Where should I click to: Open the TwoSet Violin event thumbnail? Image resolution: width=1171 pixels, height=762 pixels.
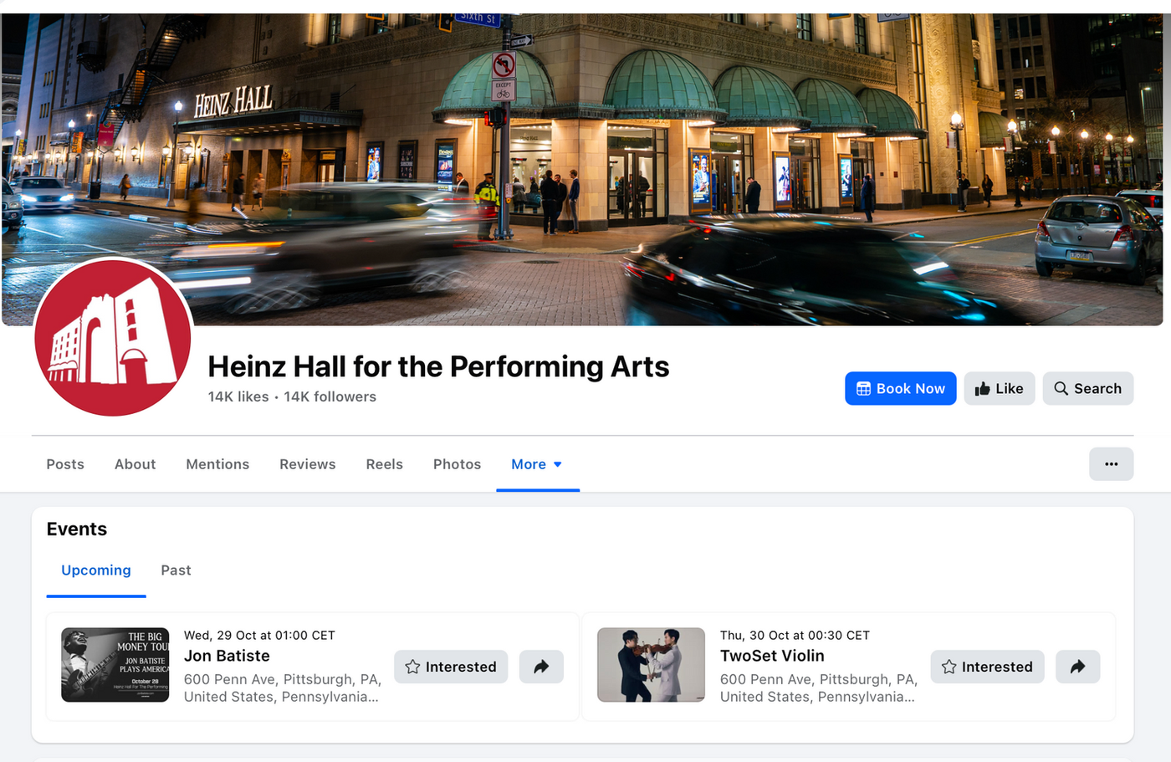[651, 665]
